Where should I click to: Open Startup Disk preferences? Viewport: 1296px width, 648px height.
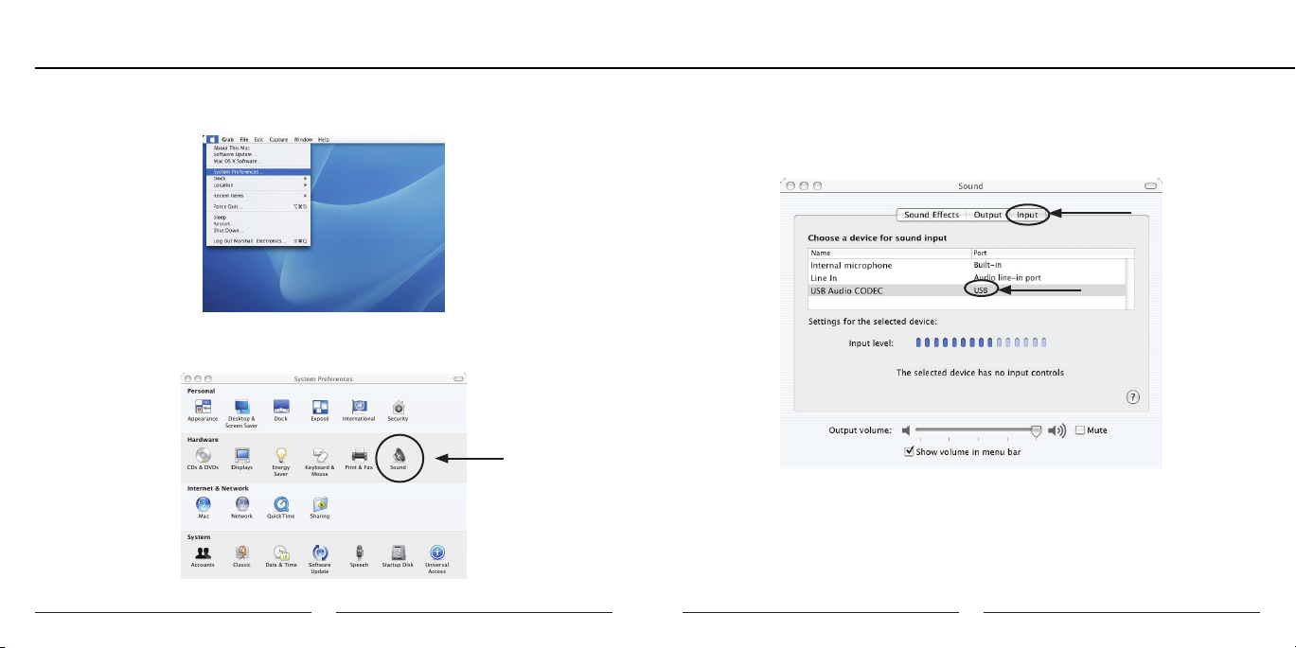pyautogui.click(x=399, y=555)
